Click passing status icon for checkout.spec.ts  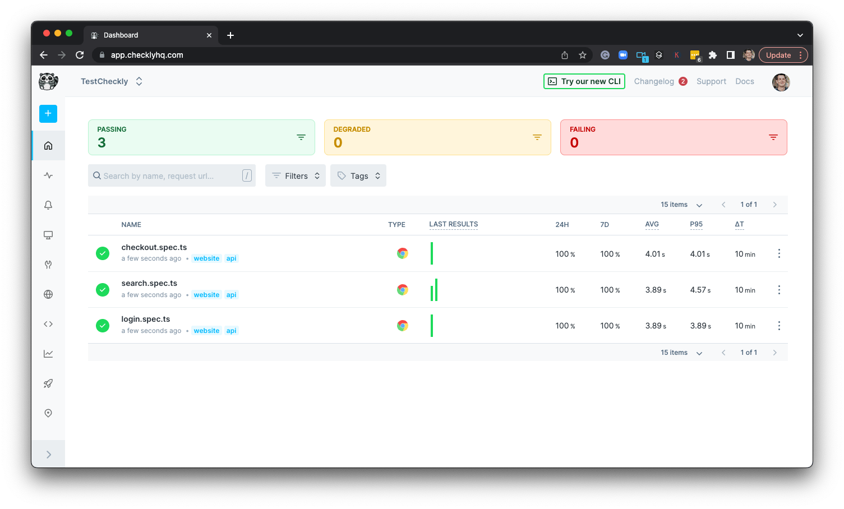point(103,253)
